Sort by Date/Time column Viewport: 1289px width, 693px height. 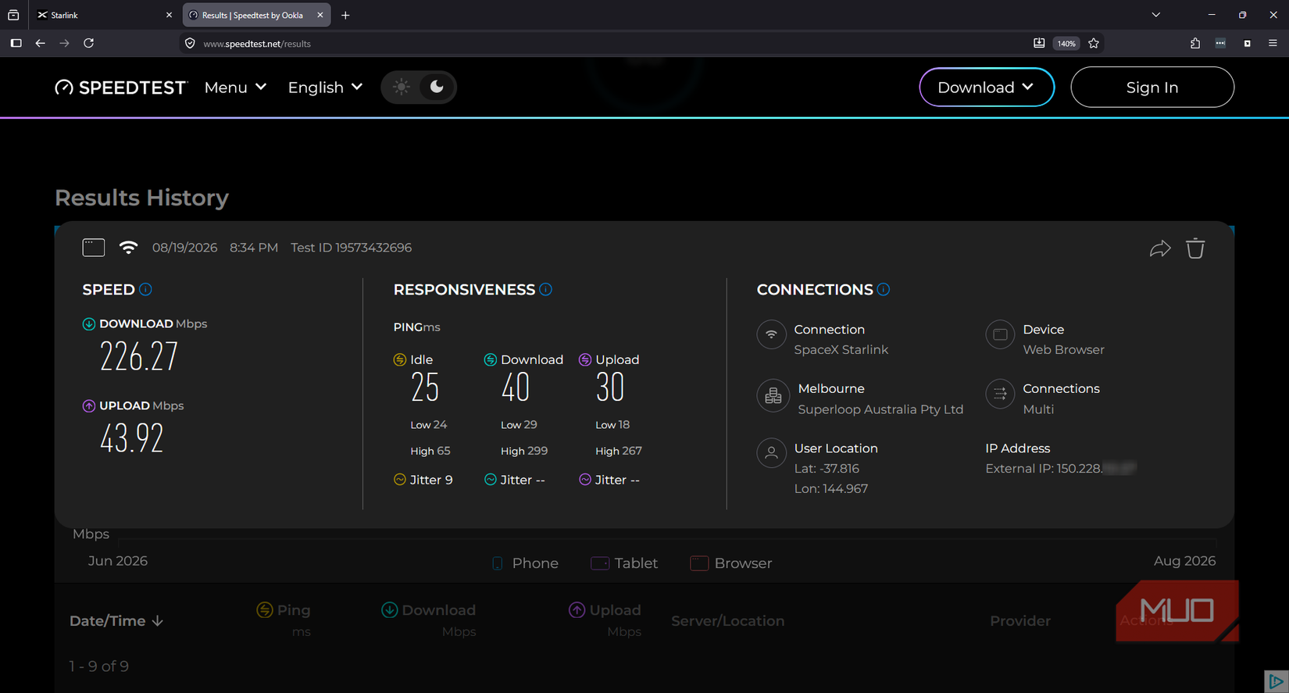coord(116,621)
